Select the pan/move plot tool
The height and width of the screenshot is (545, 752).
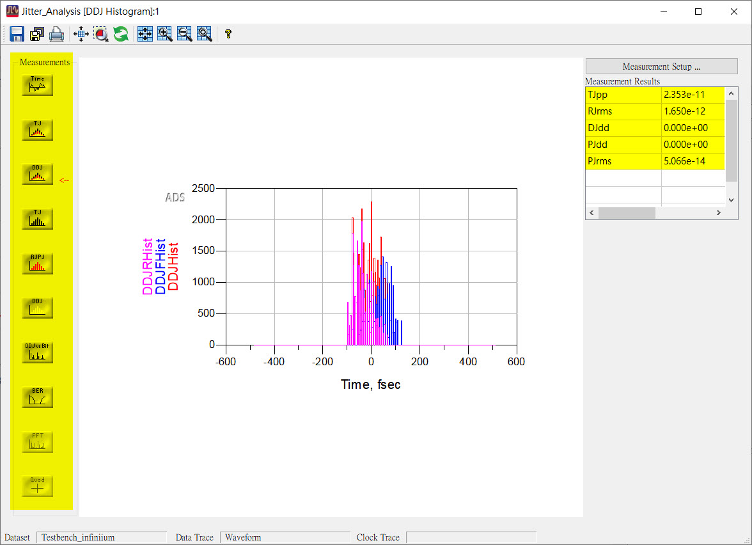81,34
